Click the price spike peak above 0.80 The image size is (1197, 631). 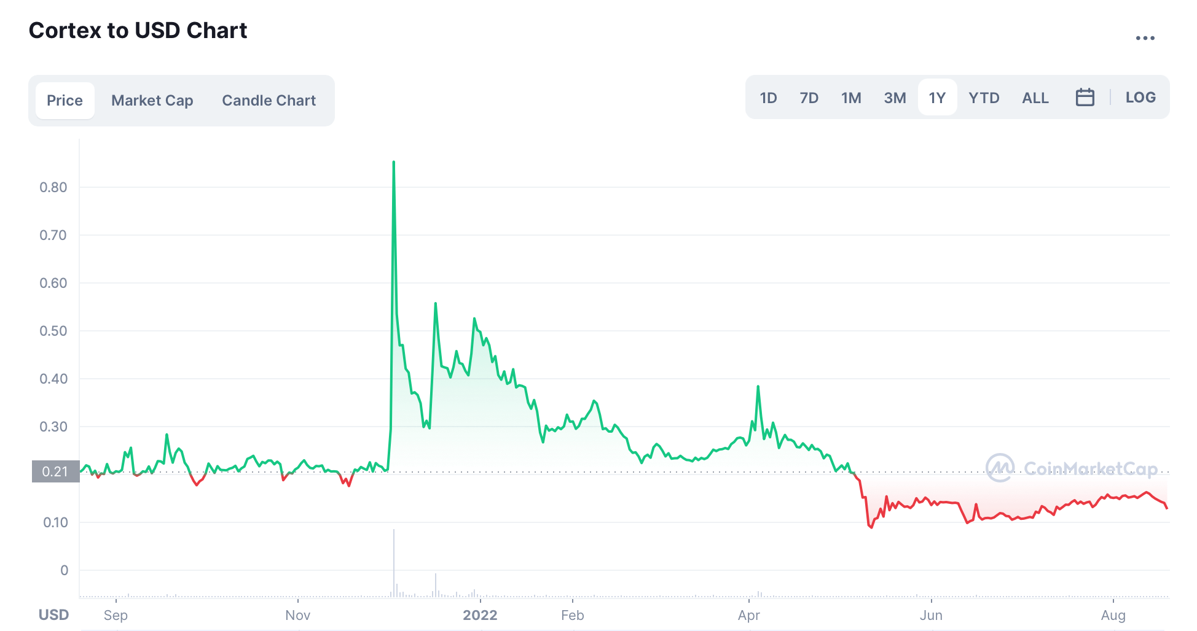[x=394, y=163]
